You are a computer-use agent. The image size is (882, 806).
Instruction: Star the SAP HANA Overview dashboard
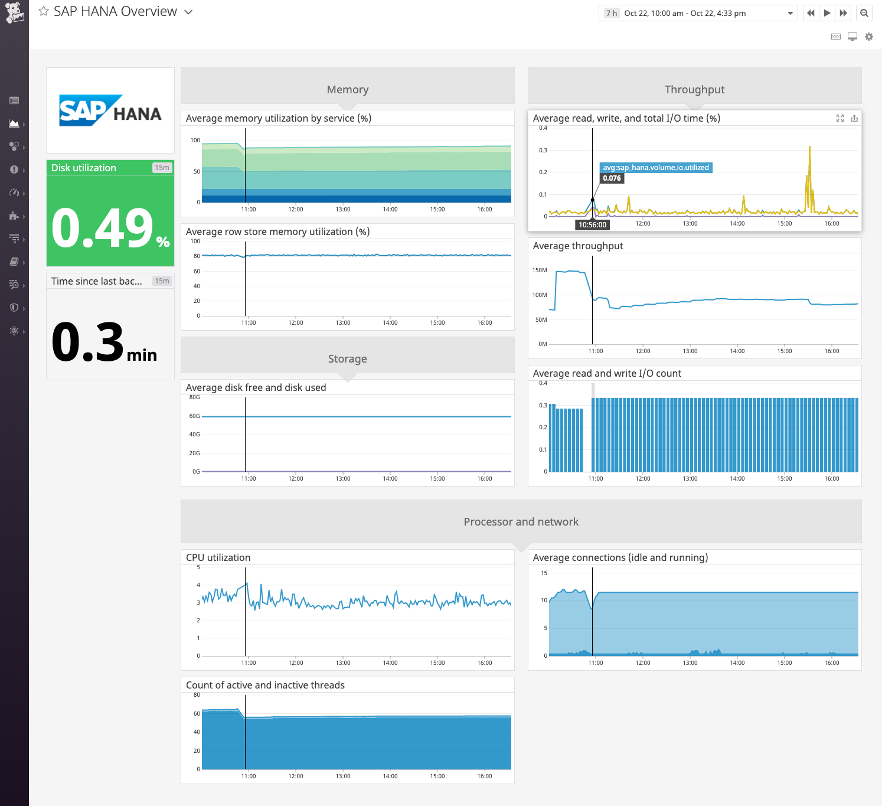pos(43,11)
